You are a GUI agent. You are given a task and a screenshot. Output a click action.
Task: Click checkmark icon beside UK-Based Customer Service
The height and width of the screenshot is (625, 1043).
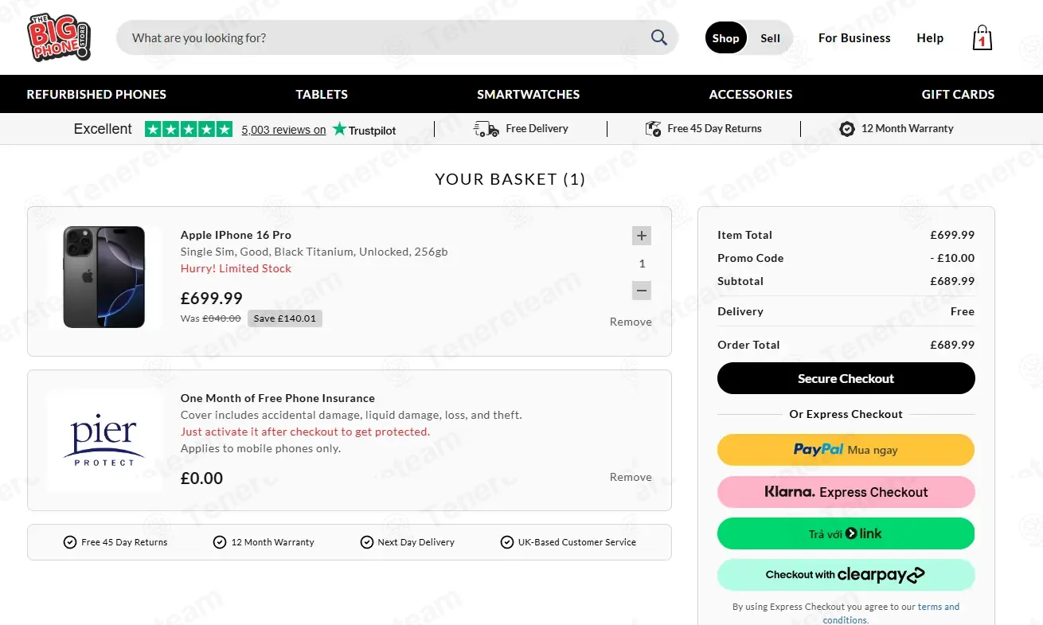tap(507, 542)
